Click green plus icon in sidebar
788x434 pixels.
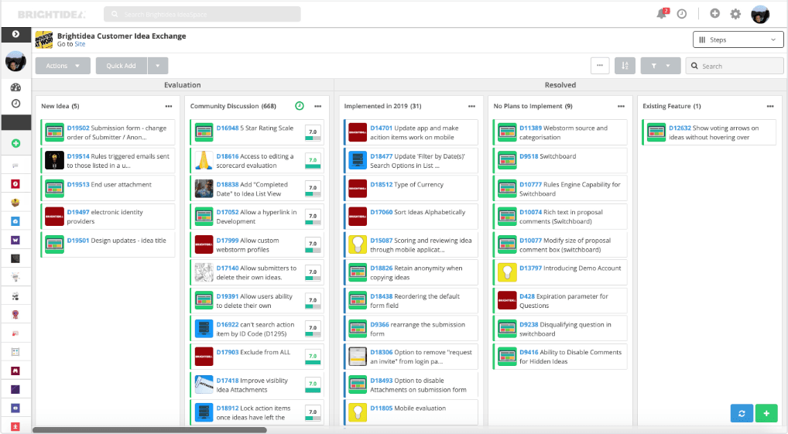tap(15, 143)
